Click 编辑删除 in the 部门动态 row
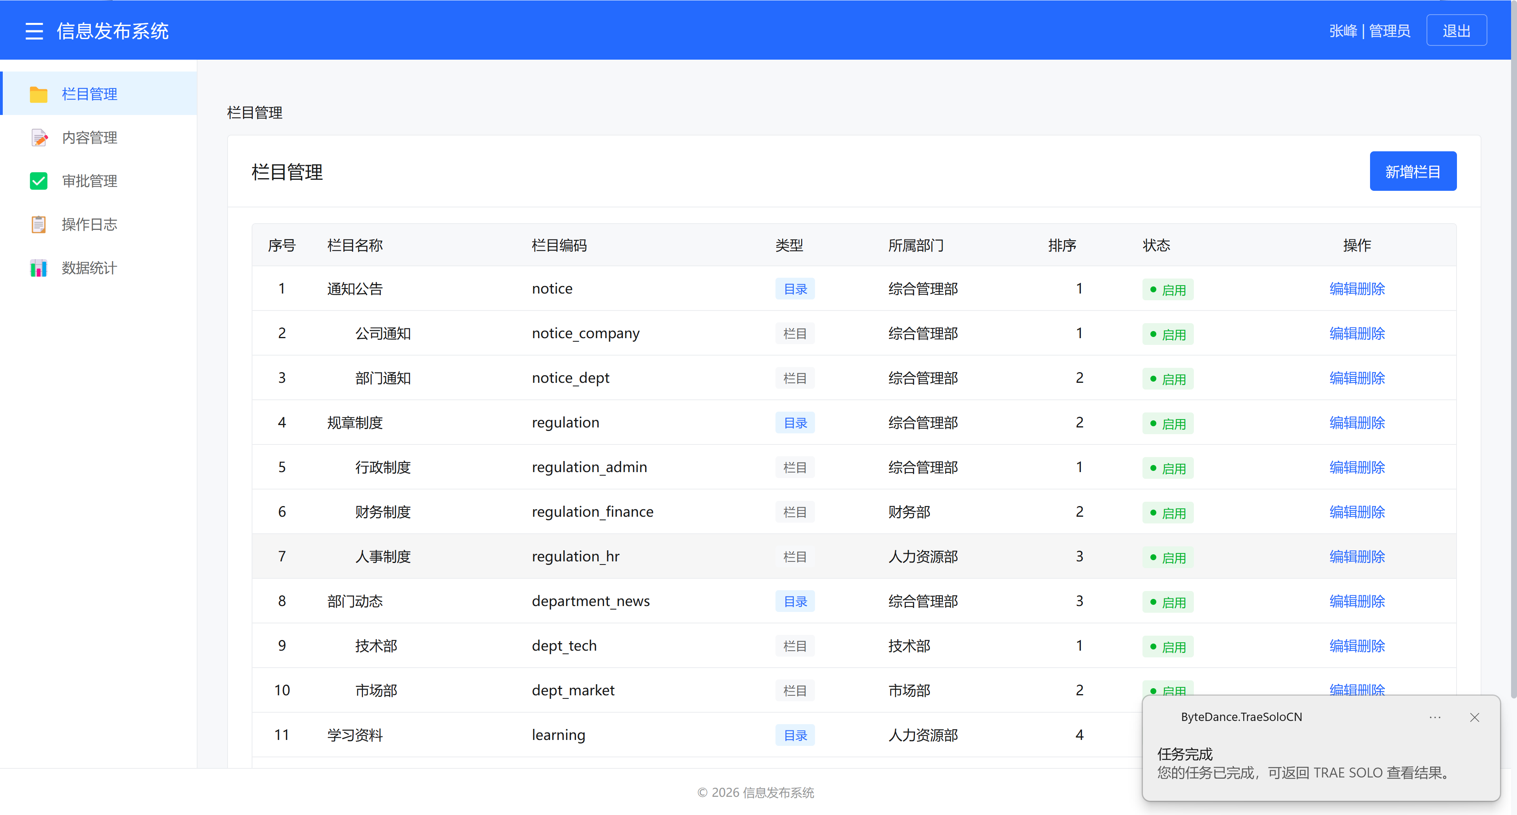The width and height of the screenshot is (1517, 815). (x=1357, y=601)
